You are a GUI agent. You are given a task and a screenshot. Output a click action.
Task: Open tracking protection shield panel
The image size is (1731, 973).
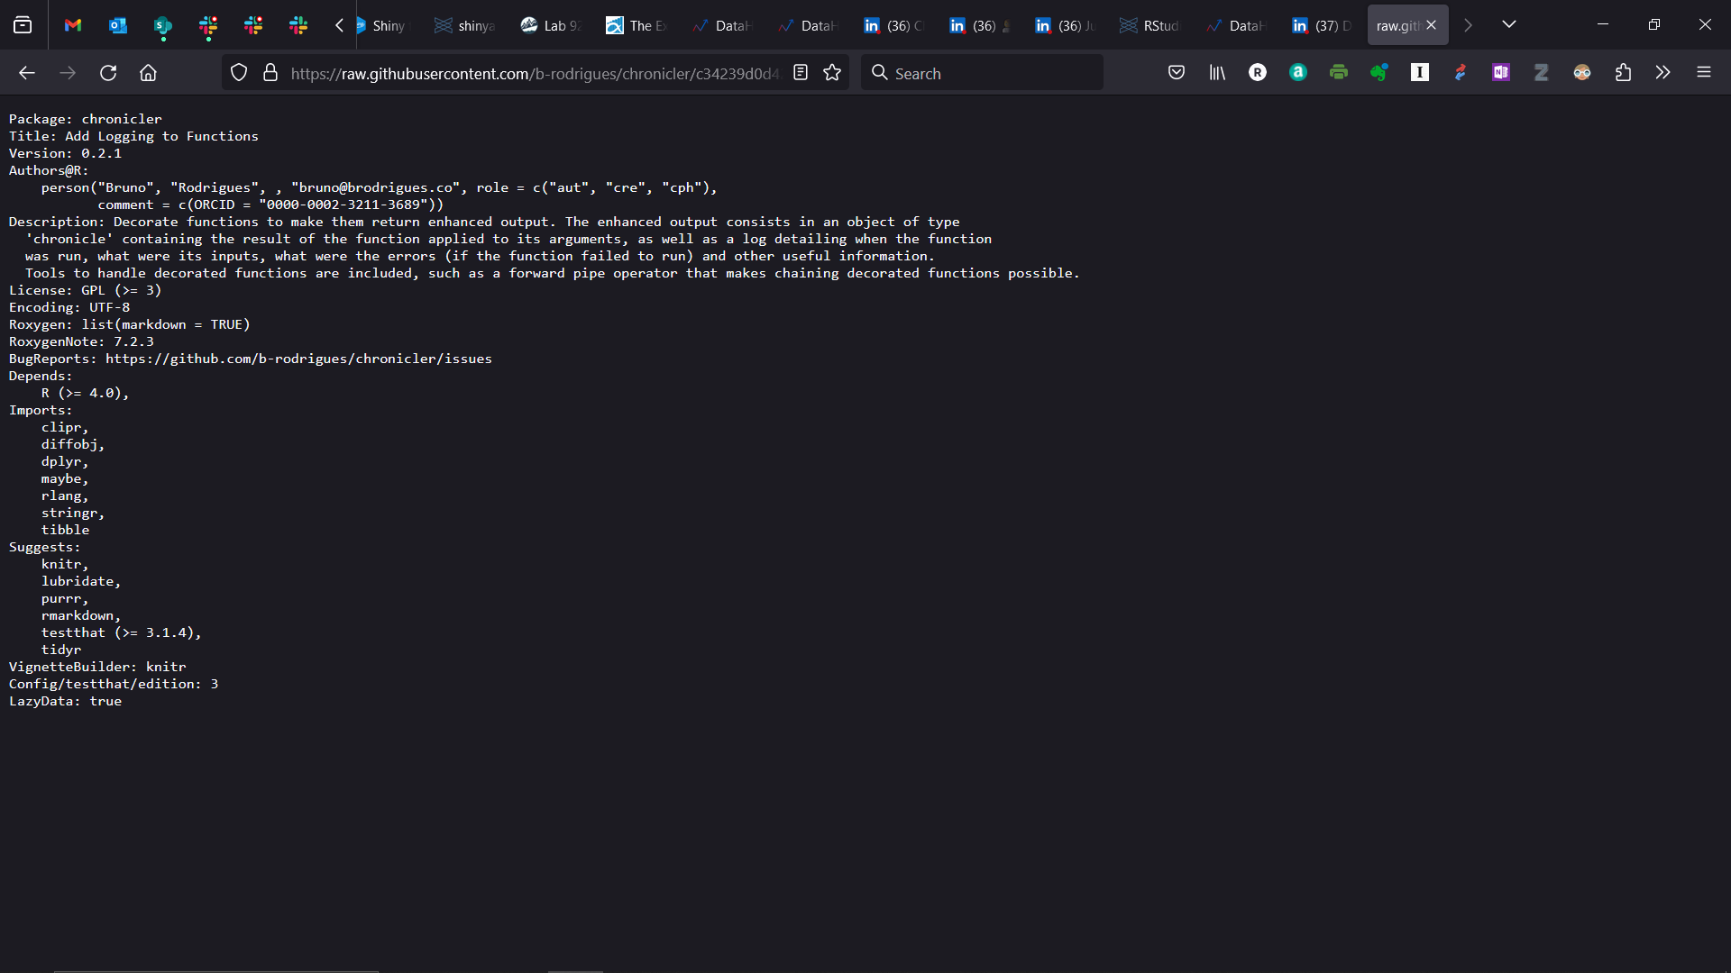[239, 73]
